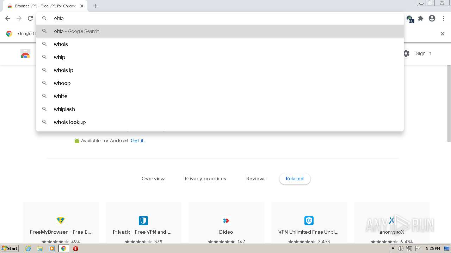451x253 pixels.
Task: Switch to the Related tab
Action: [295, 179]
